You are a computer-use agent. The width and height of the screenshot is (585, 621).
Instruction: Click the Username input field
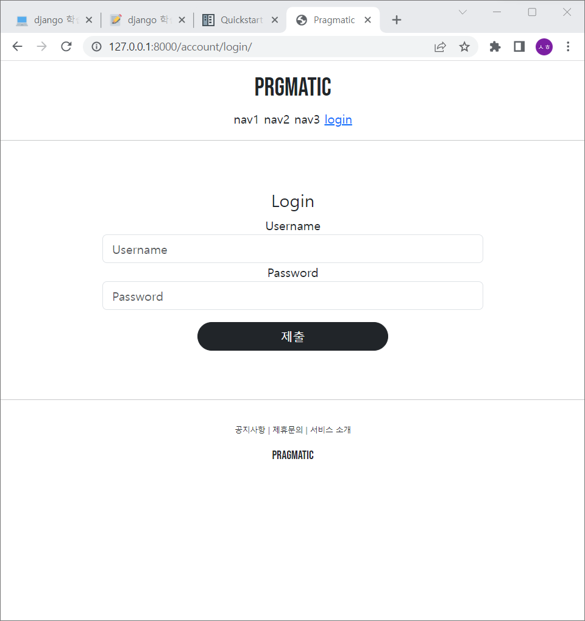(292, 248)
